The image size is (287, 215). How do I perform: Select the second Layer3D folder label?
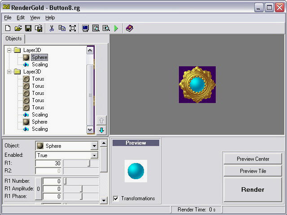pyautogui.click(x=32, y=72)
